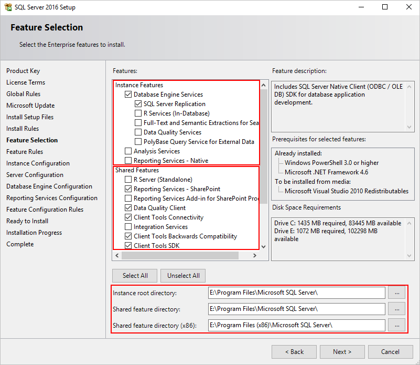The width and height of the screenshot is (420, 365).
Task: Select the Server Configuration step
Action: pos(35,175)
